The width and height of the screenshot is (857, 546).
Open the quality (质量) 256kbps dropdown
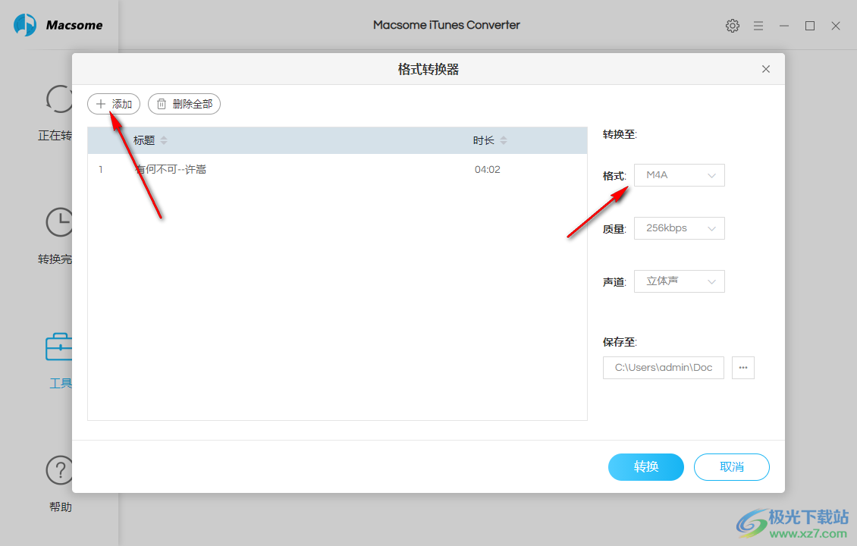(680, 228)
